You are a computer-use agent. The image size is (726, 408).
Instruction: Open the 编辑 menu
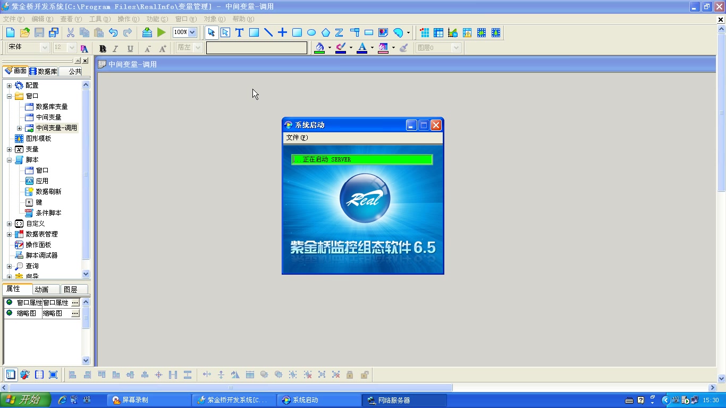point(42,19)
